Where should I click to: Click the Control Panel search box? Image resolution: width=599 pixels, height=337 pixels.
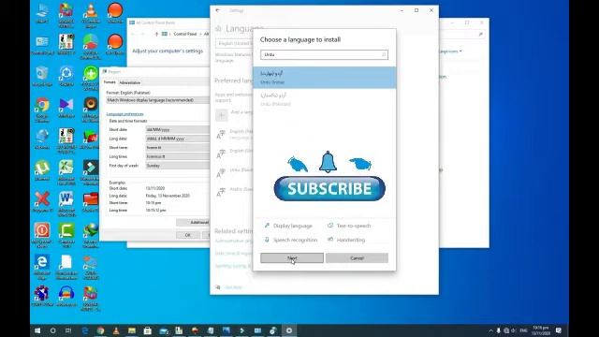[x=462, y=34]
